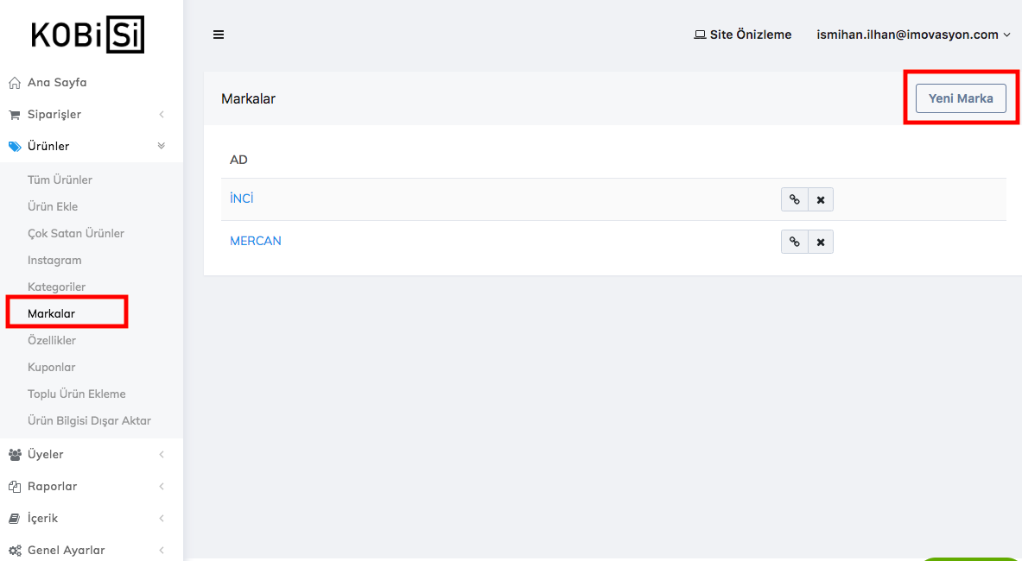Click the Yeni Marka button
This screenshot has width=1022, height=561.
[x=961, y=98]
